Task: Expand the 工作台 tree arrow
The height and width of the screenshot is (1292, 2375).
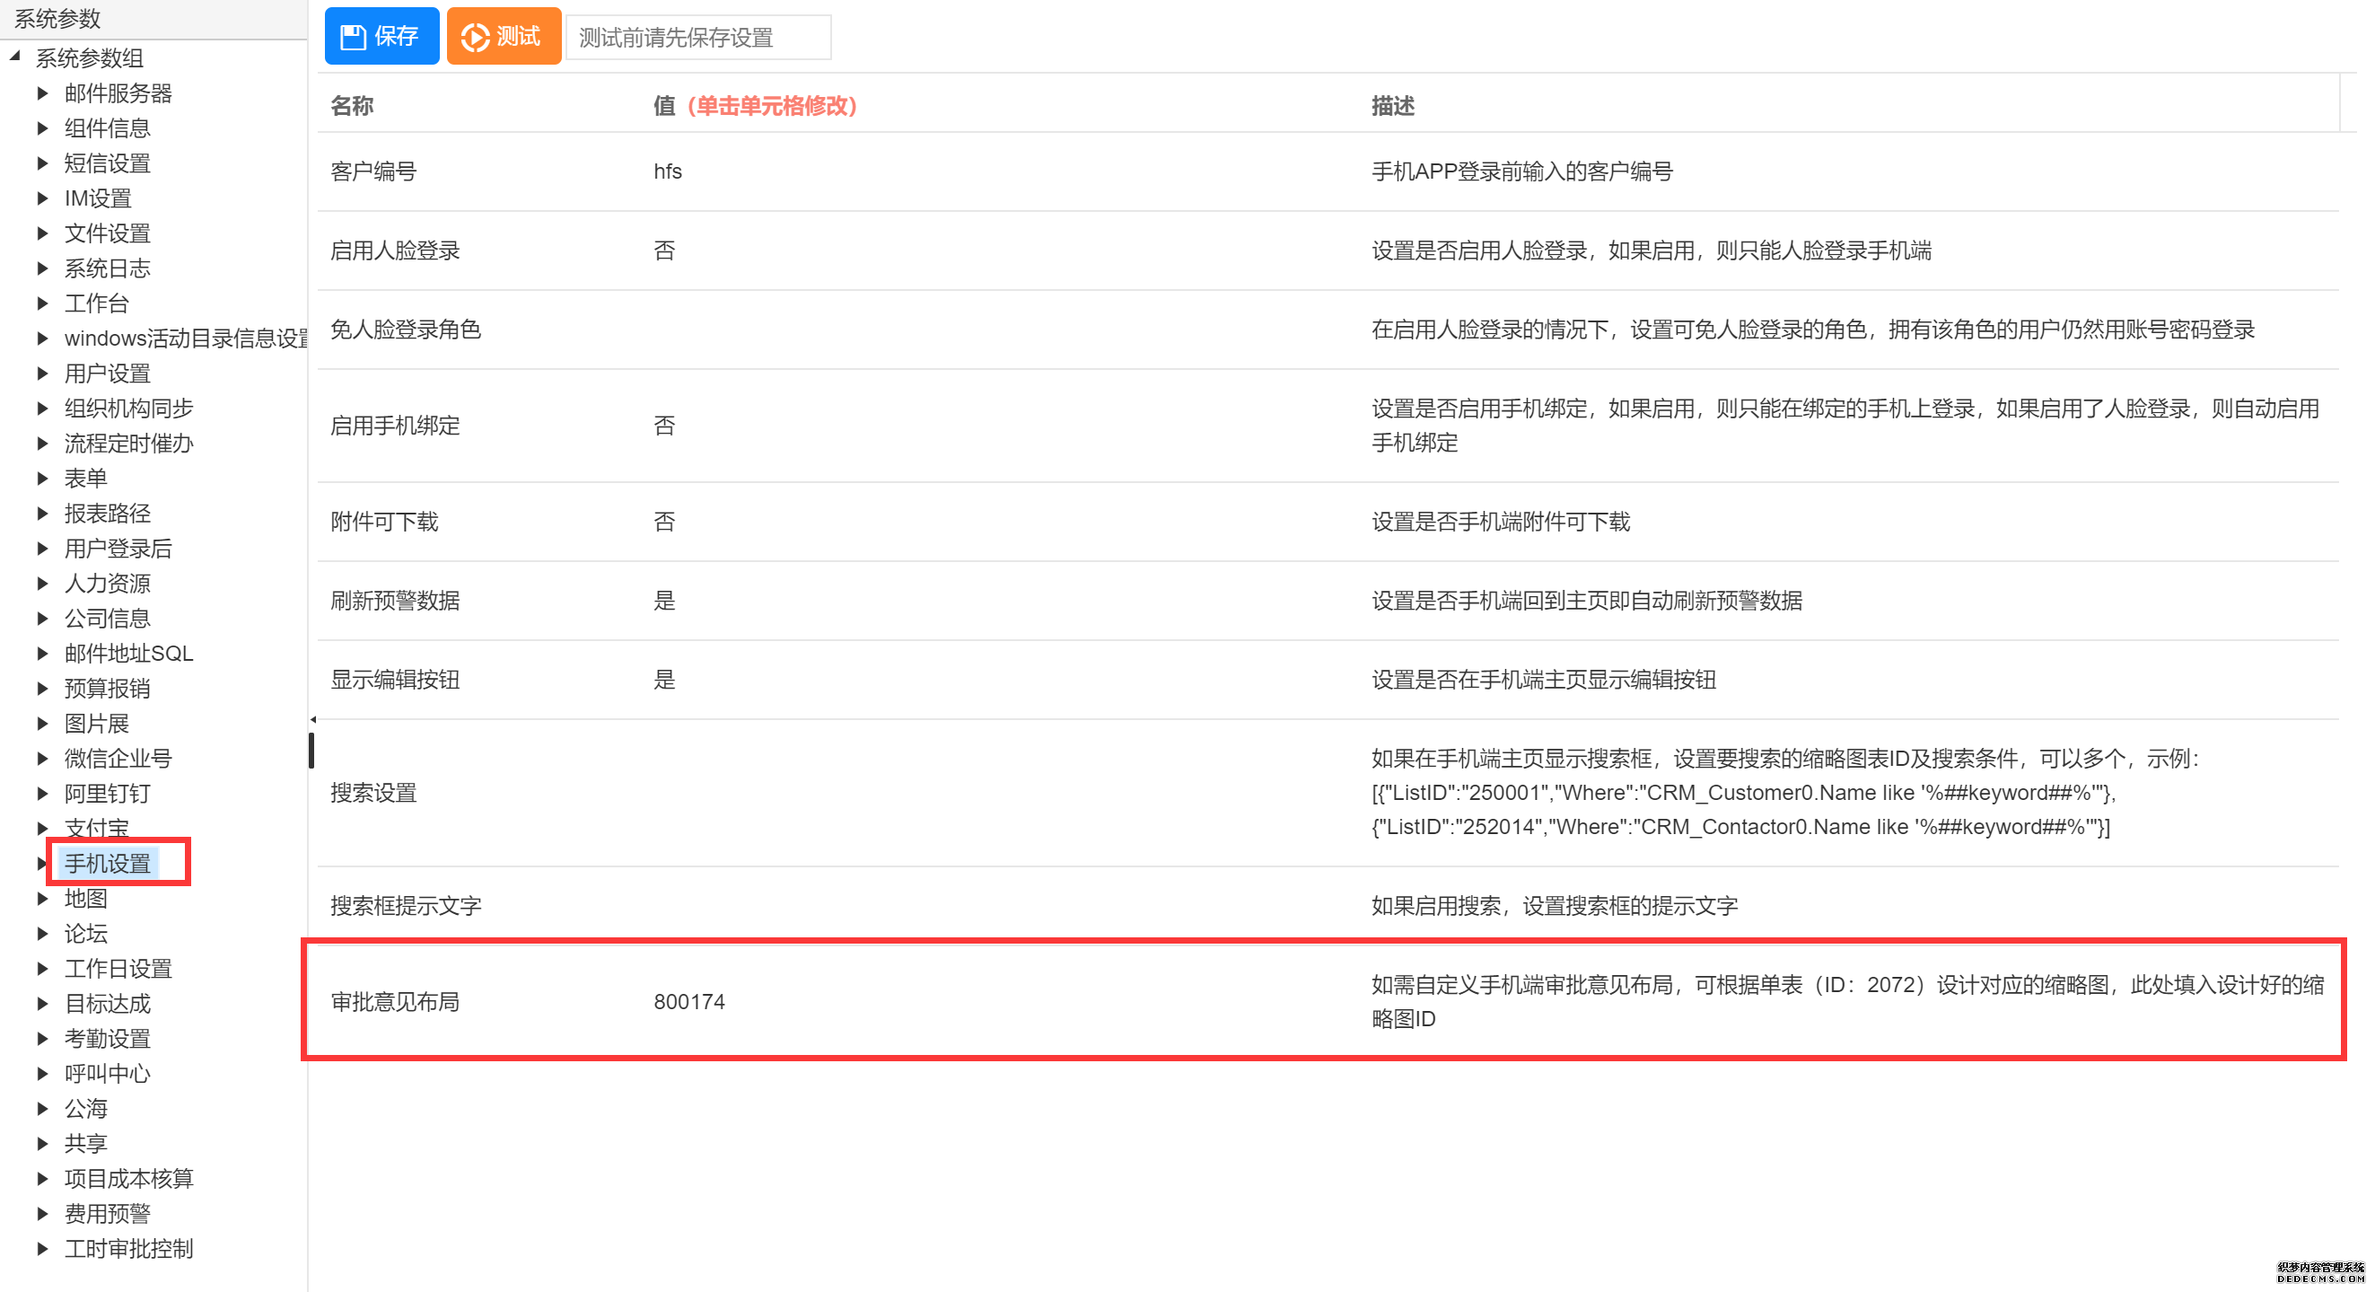Action: coord(42,303)
